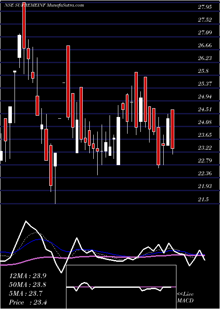Select the 23.65 price axis label

click(x=205, y=135)
